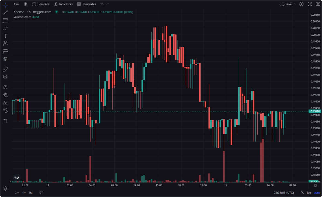Toggle the log scale option
Viewport: 322px width, 197px height.
coord(309,193)
